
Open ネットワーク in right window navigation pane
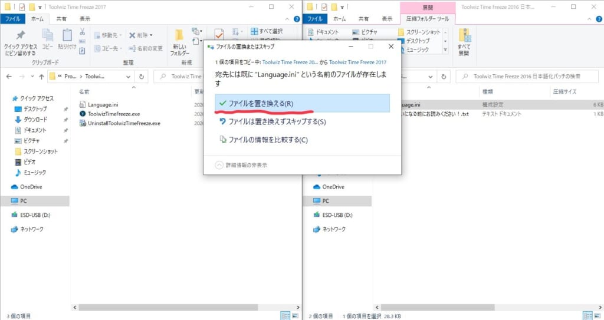(334, 229)
